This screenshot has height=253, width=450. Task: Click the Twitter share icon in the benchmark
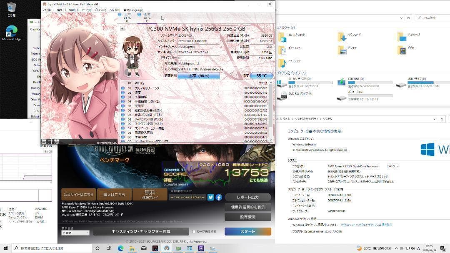click(x=210, y=197)
